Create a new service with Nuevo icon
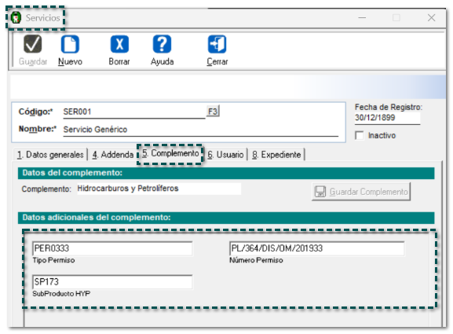The height and width of the screenshot is (334, 453). (x=70, y=44)
